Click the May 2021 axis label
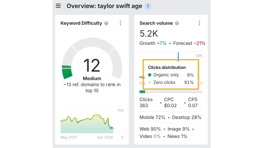The image size is (263, 148). (x=69, y=137)
